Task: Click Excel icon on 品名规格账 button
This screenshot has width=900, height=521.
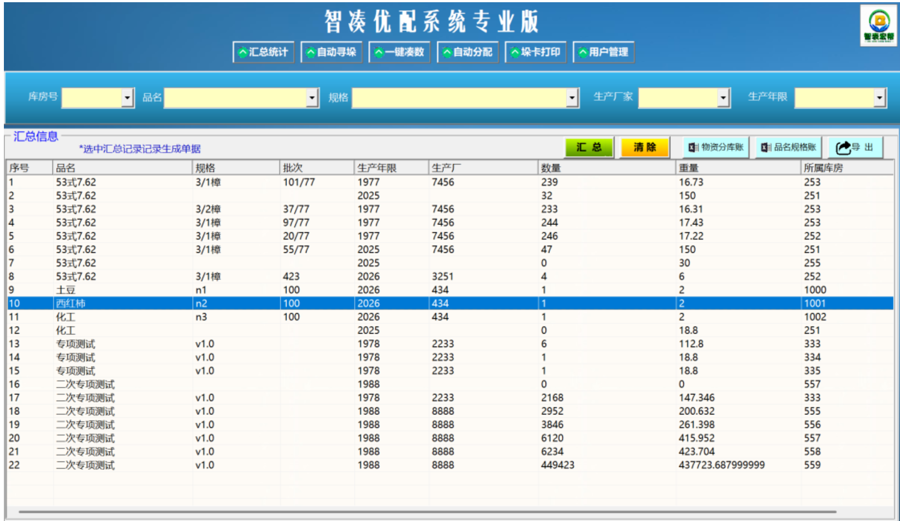Action: [766, 147]
